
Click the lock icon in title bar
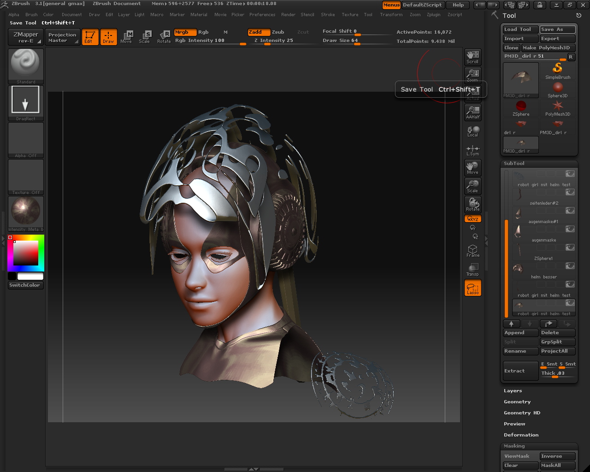(x=539, y=5)
